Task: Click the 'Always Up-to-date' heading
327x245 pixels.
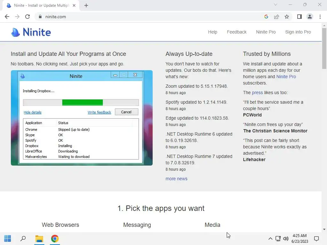Action: click(x=189, y=54)
